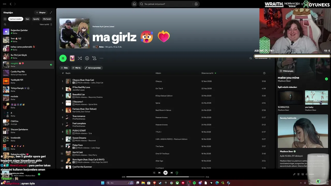This screenshot has width=331, height=186.
Task: Search within the library using magnifier icon
Action: click(x=5, y=24)
